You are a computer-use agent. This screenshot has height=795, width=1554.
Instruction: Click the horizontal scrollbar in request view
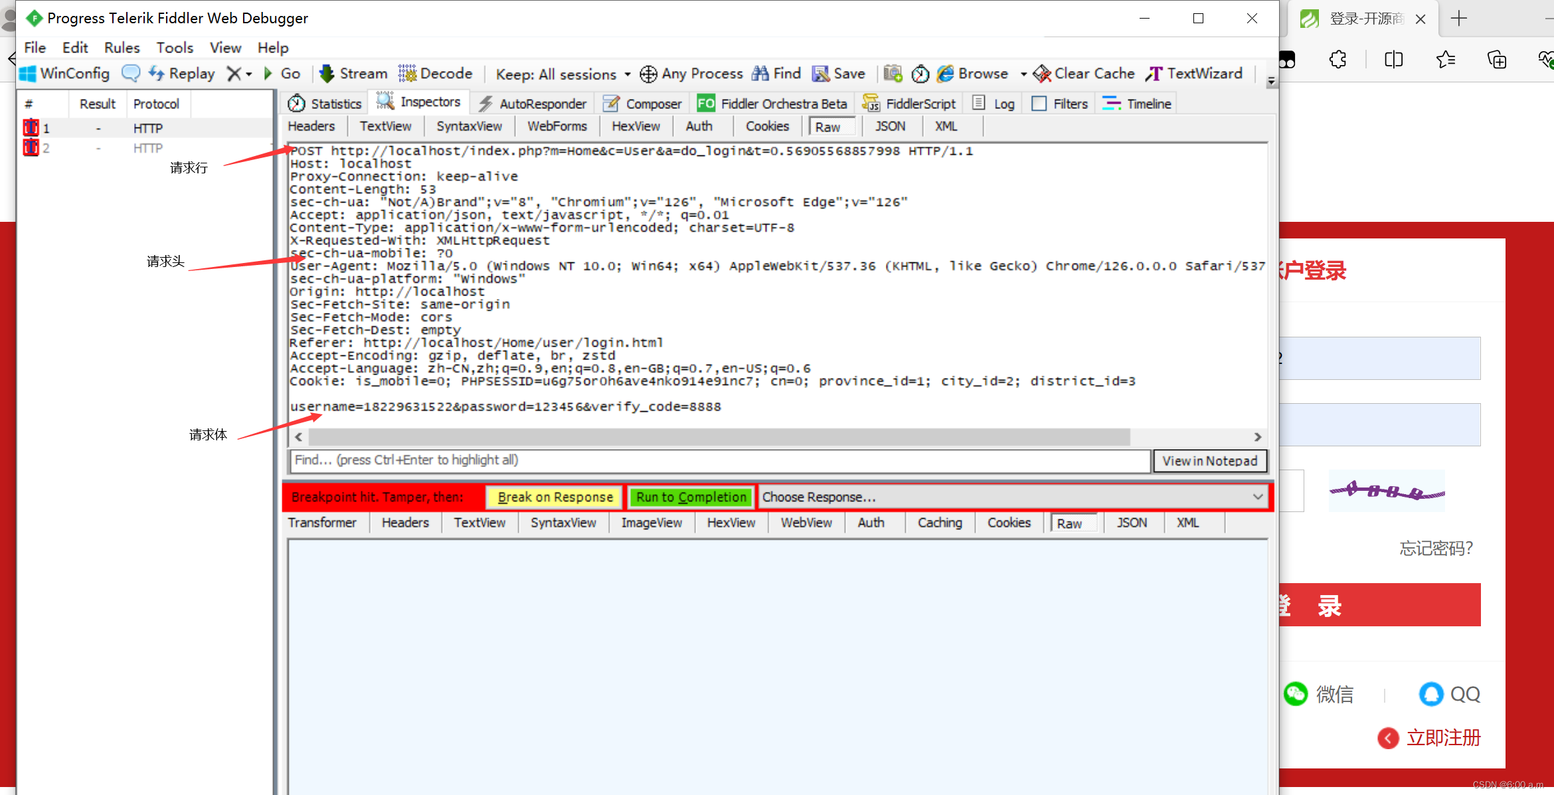pos(719,437)
